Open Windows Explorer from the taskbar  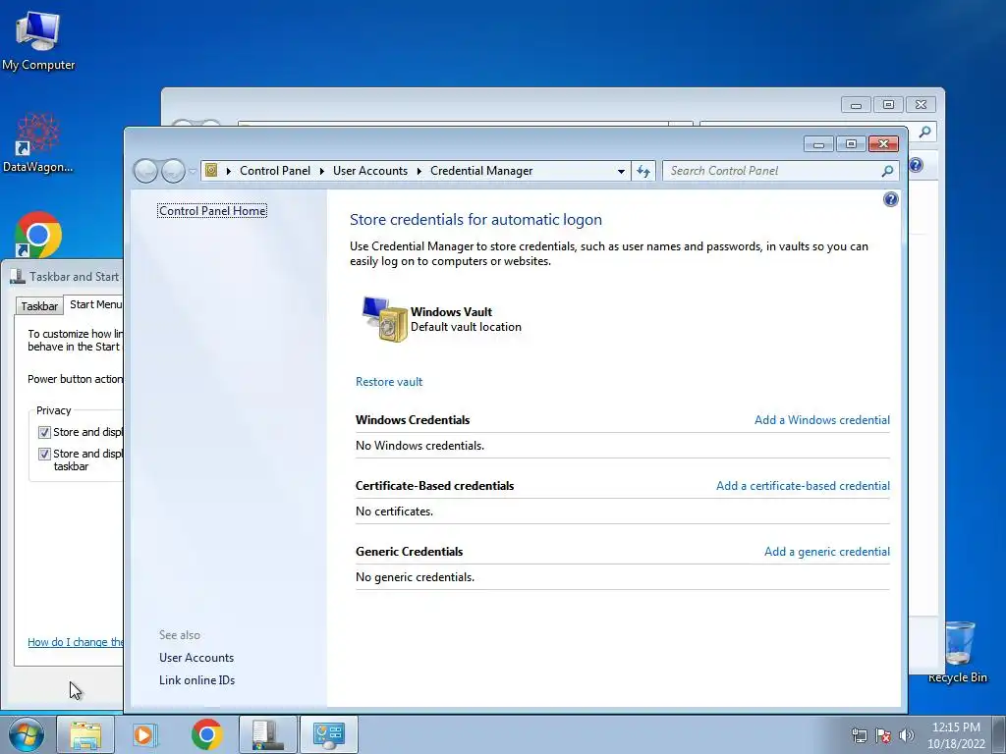click(85, 734)
